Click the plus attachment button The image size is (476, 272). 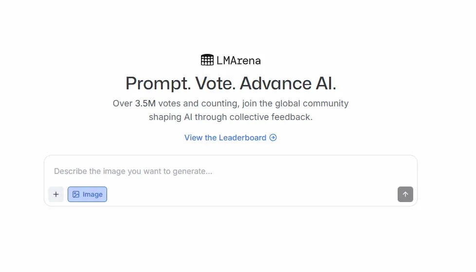pos(56,194)
